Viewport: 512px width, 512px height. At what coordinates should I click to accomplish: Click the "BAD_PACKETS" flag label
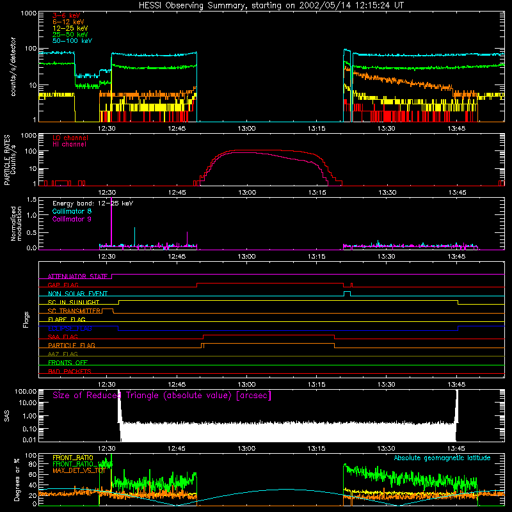pos(69,371)
